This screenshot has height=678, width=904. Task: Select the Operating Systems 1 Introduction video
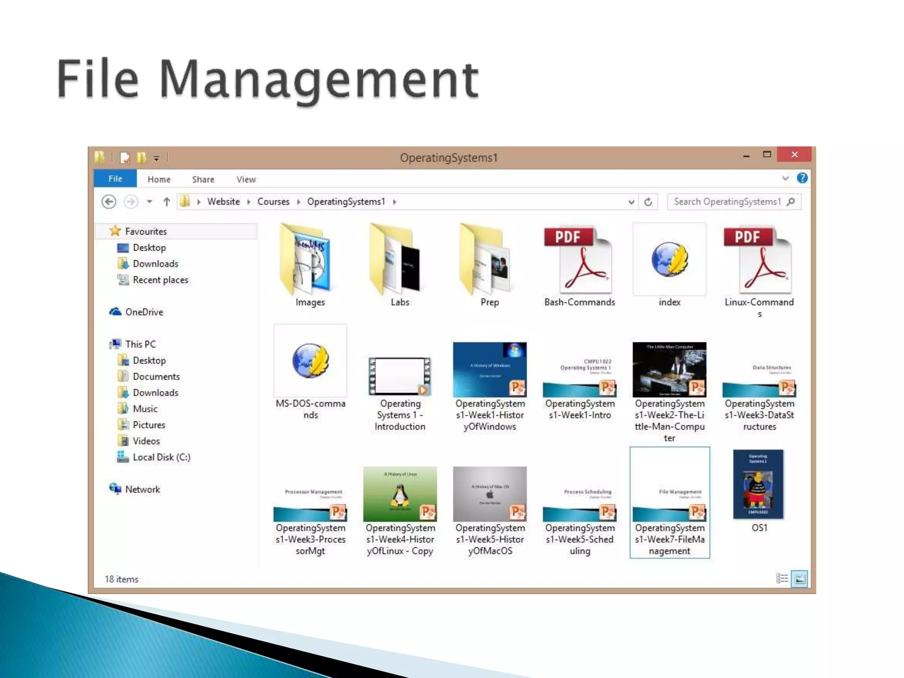[x=400, y=376]
